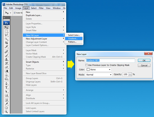Open the Window menu
The height and width of the screenshot is (117, 154).
point(57,8)
